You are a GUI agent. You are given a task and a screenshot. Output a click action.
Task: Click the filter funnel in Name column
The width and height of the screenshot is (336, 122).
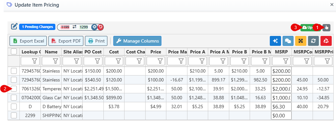coord(56,61)
